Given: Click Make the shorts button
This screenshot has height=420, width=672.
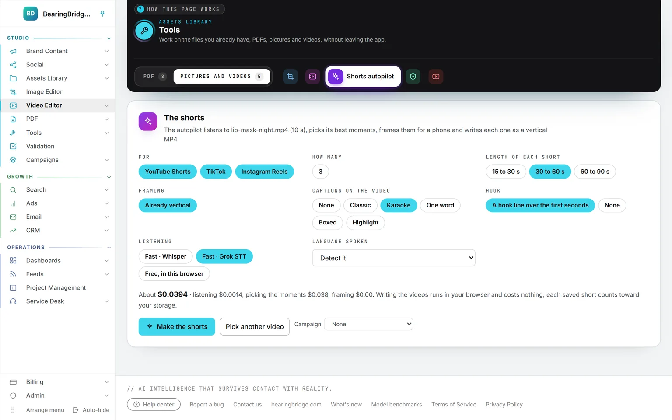Looking at the screenshot, I should pos(177,327).
